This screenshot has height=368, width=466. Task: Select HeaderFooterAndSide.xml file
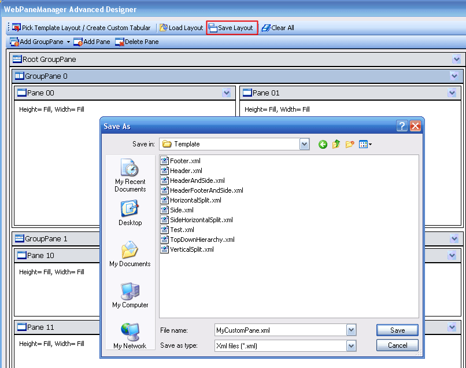[x=206, y=190]
